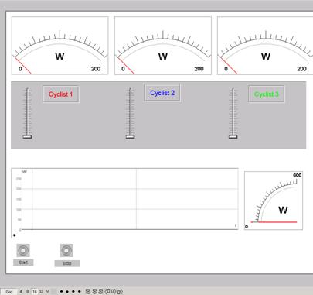This screenshot has width=313, height=295.
Task: Toggle the round switch above Stop
Action: [x=66, y=251]
